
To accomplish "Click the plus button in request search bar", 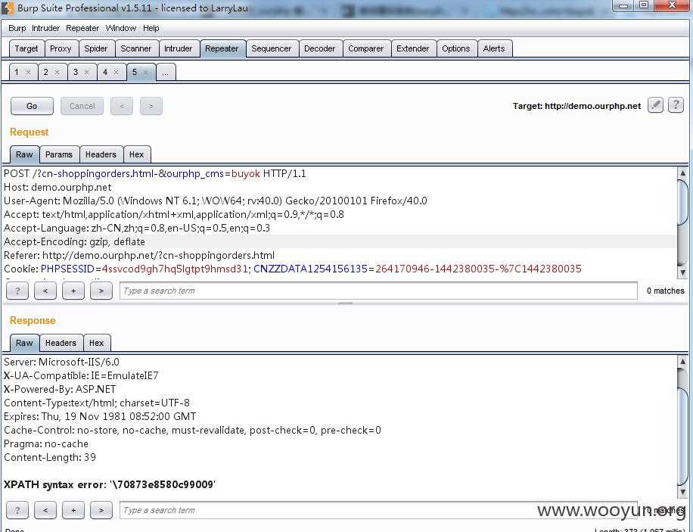I will pyautogui.click(x=73, y=291).
